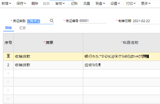Switch to the 明细 tab
Viewport: 160px width, 104px height.
click(9, 28)
